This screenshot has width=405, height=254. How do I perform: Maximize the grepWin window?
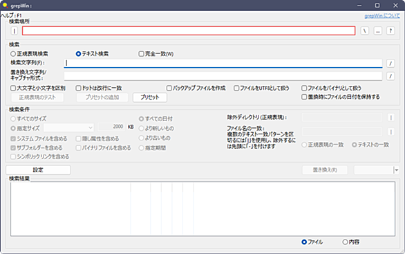click(x=377, y=5)
